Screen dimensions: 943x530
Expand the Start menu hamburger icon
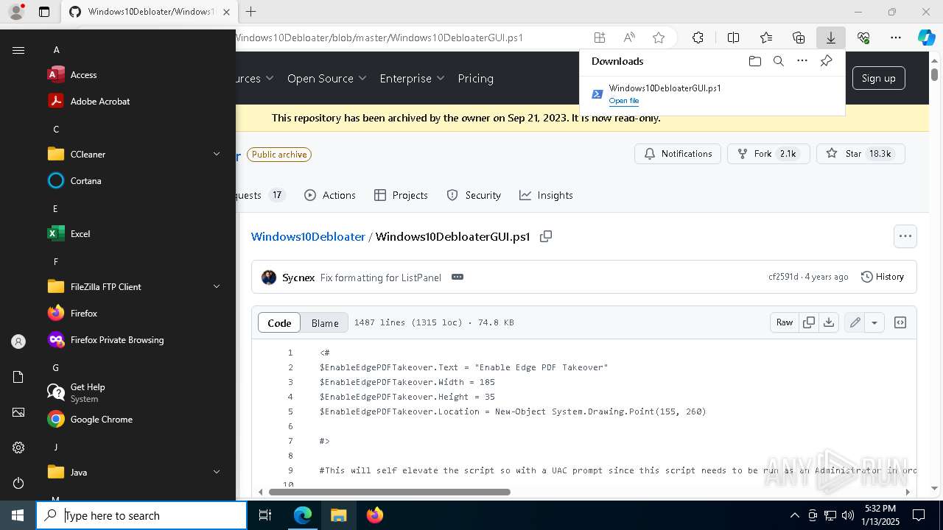tap(18, 50)
